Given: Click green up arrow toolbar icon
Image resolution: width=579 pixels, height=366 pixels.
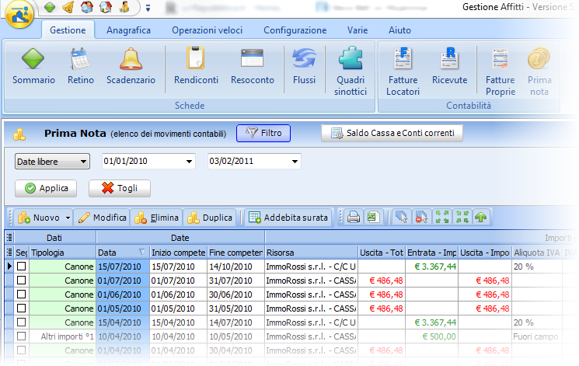Looking at the screenshot, I should (x=481, y=217).
